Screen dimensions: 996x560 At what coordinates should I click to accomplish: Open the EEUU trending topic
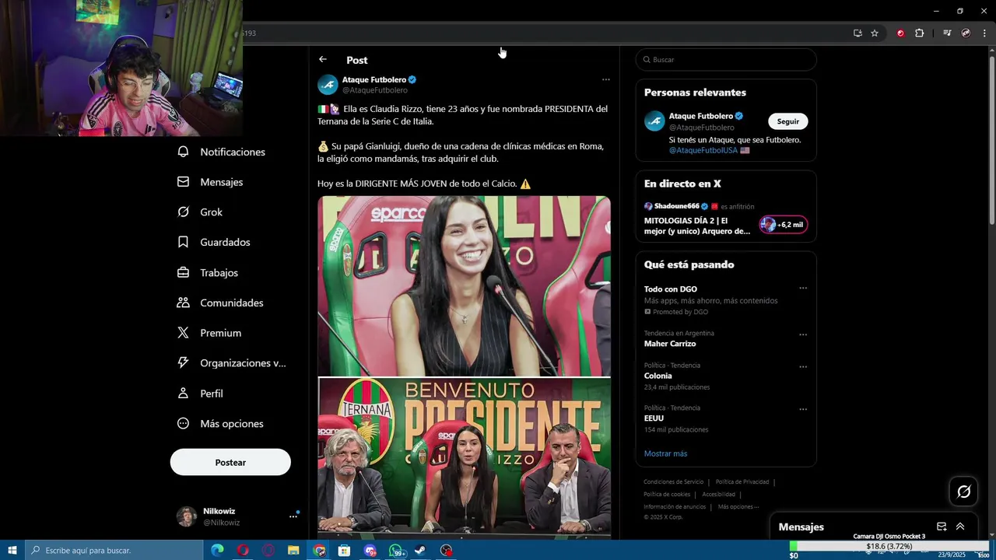click(x=654, y=418)
